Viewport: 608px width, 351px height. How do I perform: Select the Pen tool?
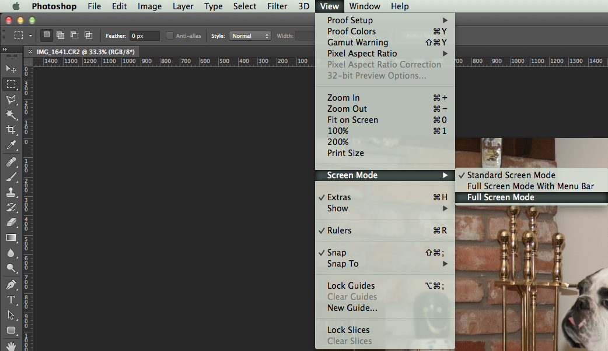click(x=11, y=285)
